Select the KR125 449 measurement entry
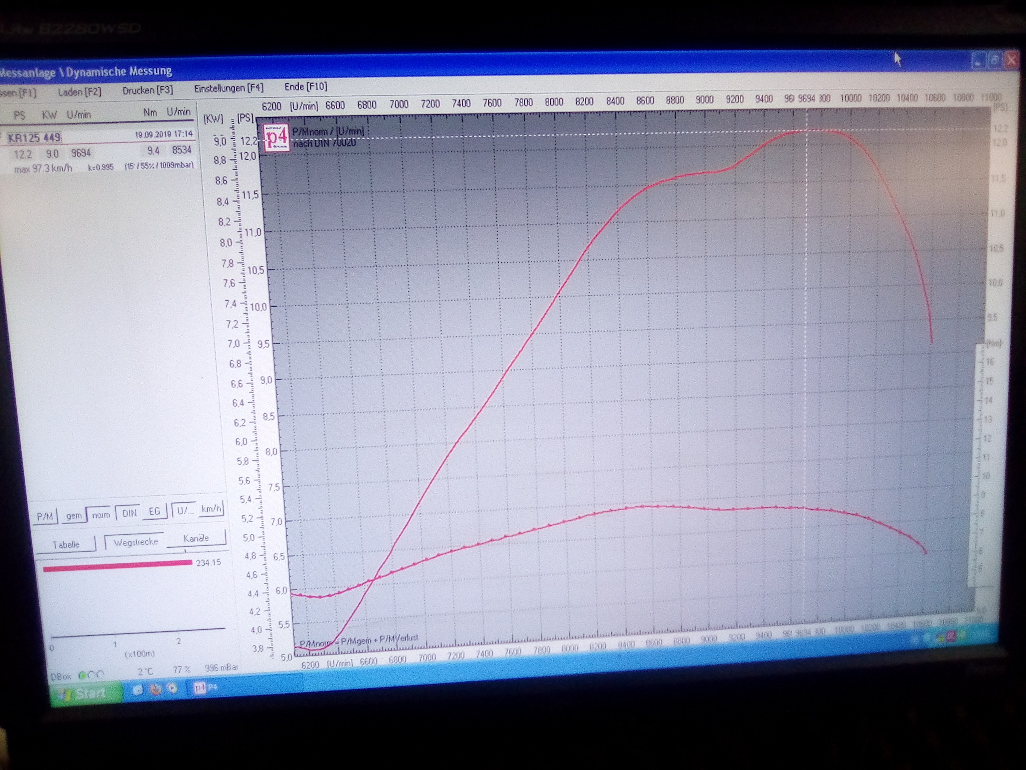 34,138
